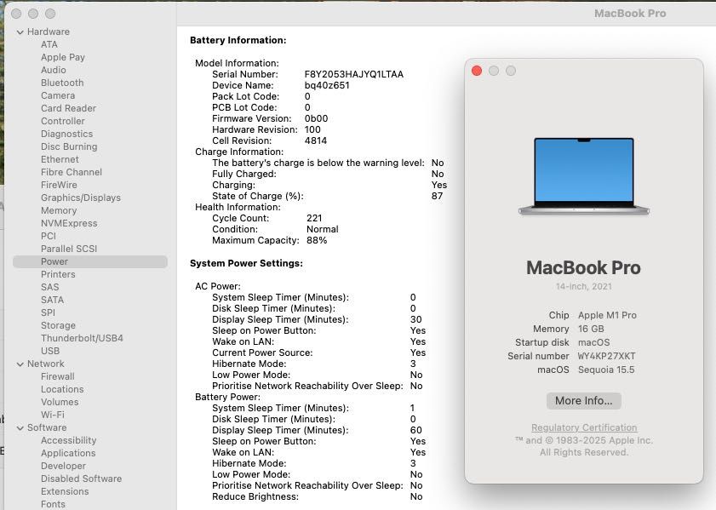Click Firmware Version value 0b00
716x510 pixels.
click(316, 118)
